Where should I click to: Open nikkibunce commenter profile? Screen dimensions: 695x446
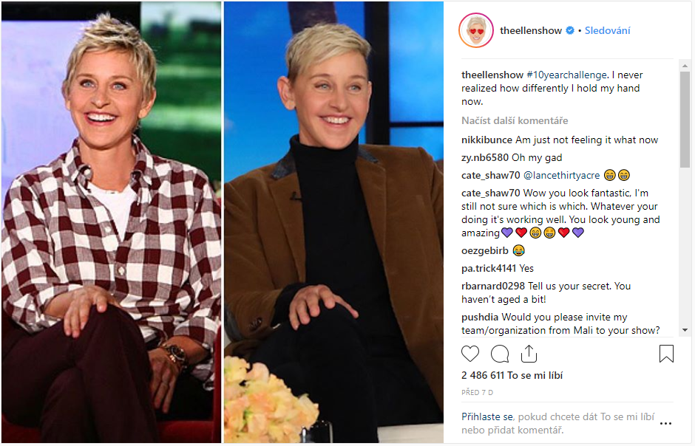click(x=486, y=140)
